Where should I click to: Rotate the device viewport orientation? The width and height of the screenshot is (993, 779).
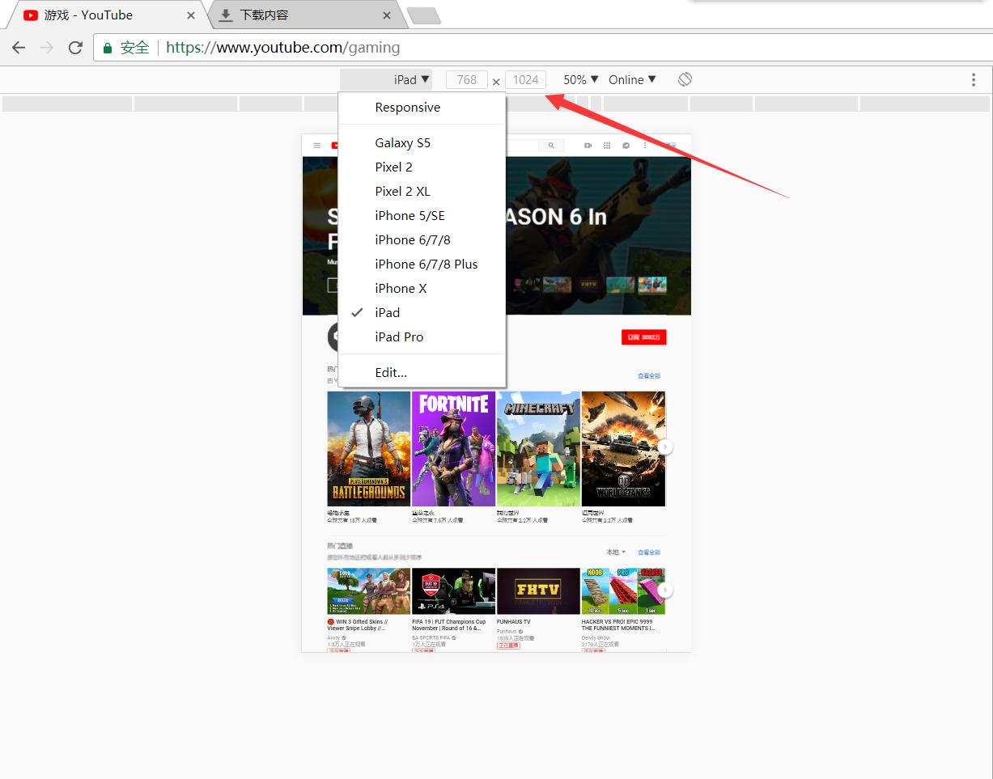(685, 79)
